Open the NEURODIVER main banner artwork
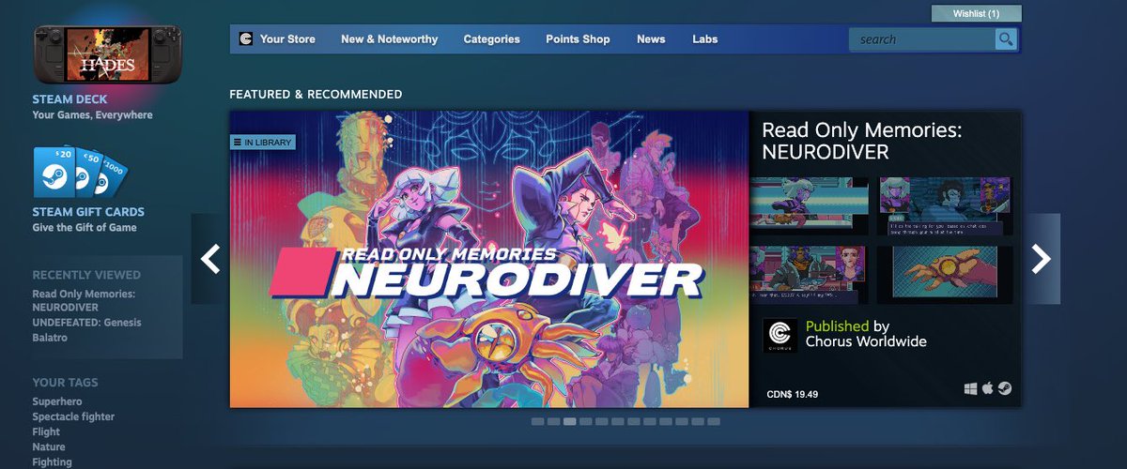This screenshot has width=1127, height=469. tap(489, 259)
